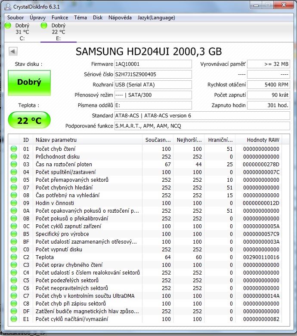Open the Disk menu
297x336 pixels.
click(98, 18)
